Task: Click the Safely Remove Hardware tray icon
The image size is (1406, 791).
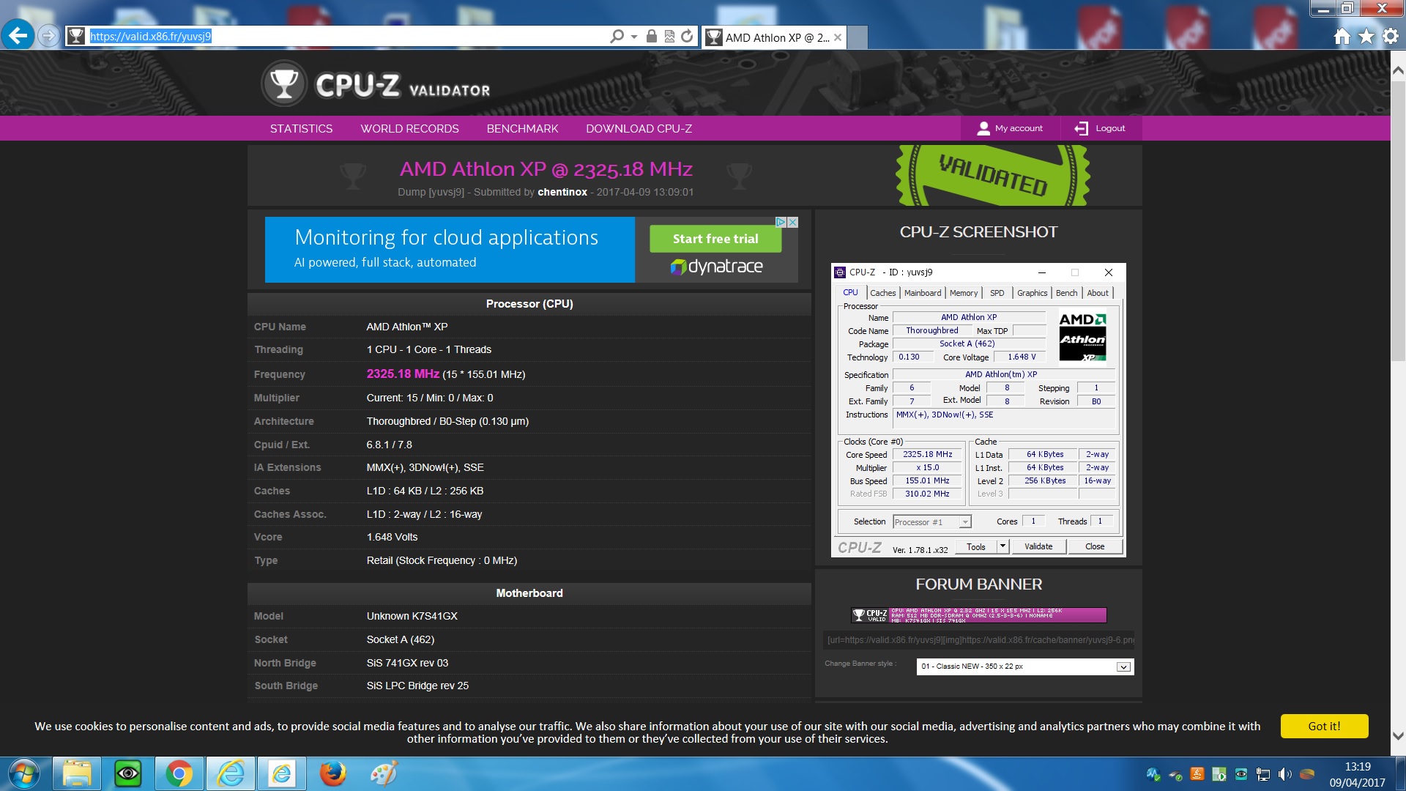Action: pyautogui.click(x=1175, y=773)
